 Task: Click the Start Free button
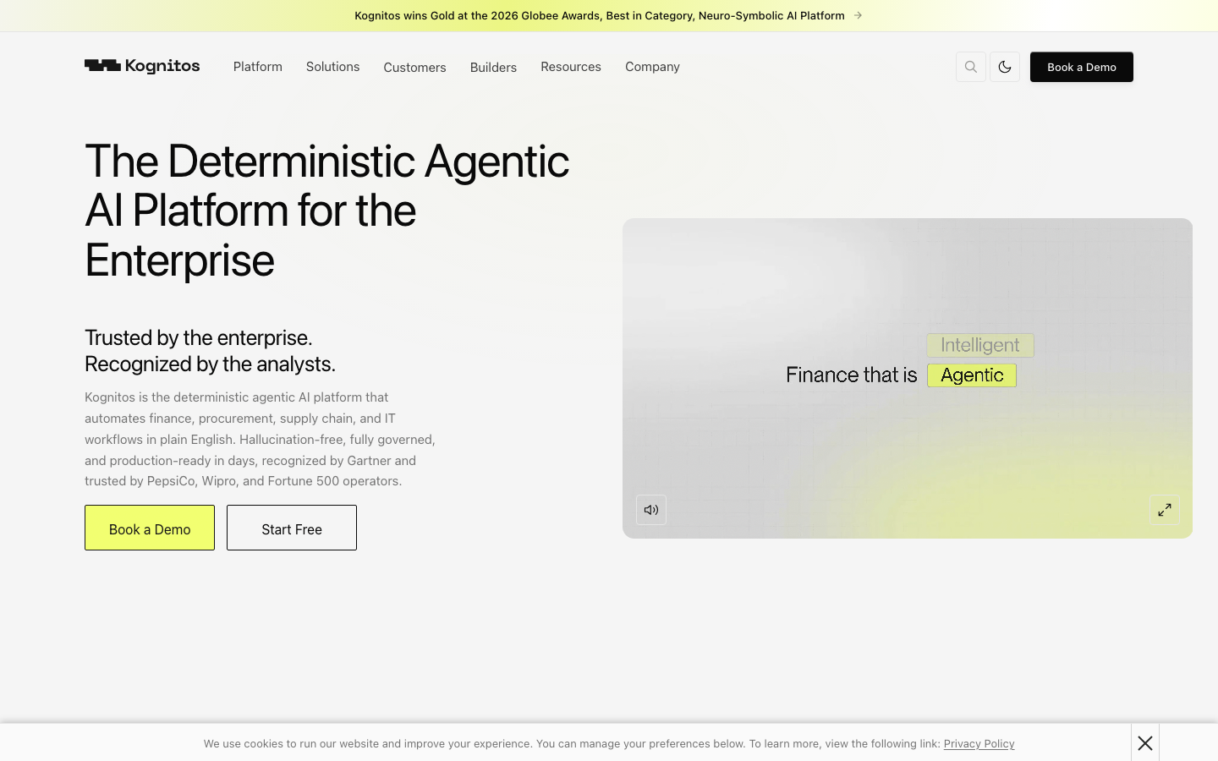coord(292,528)
